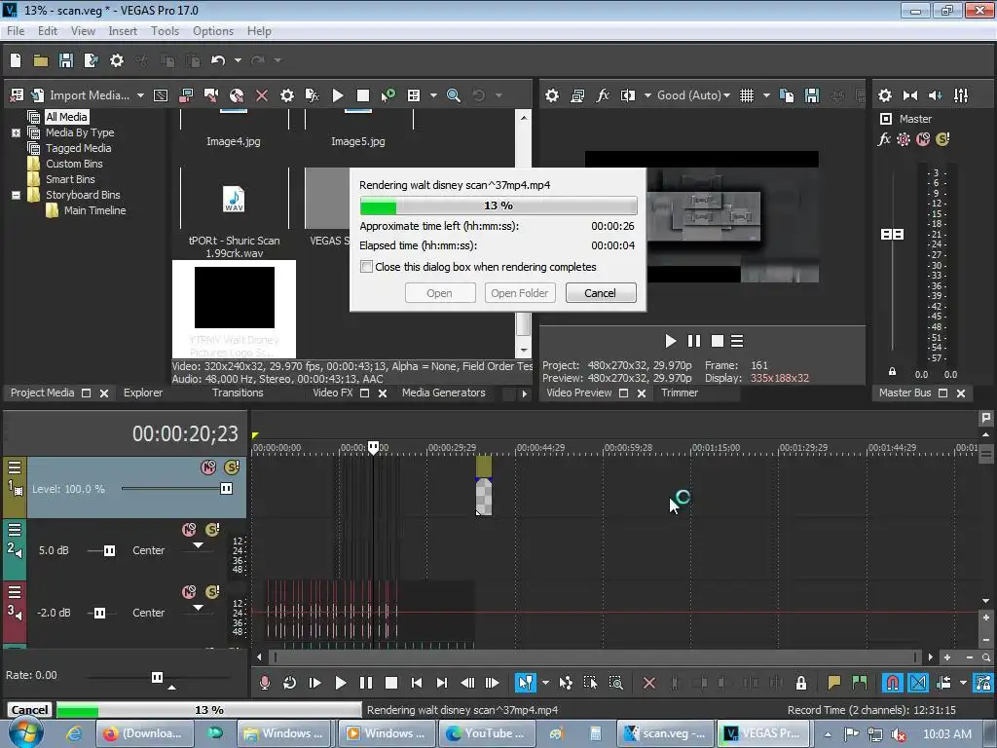Open the Import Media dropdown arrow
The width and height of the screenshot is (997, 748).
pos(140,95)
